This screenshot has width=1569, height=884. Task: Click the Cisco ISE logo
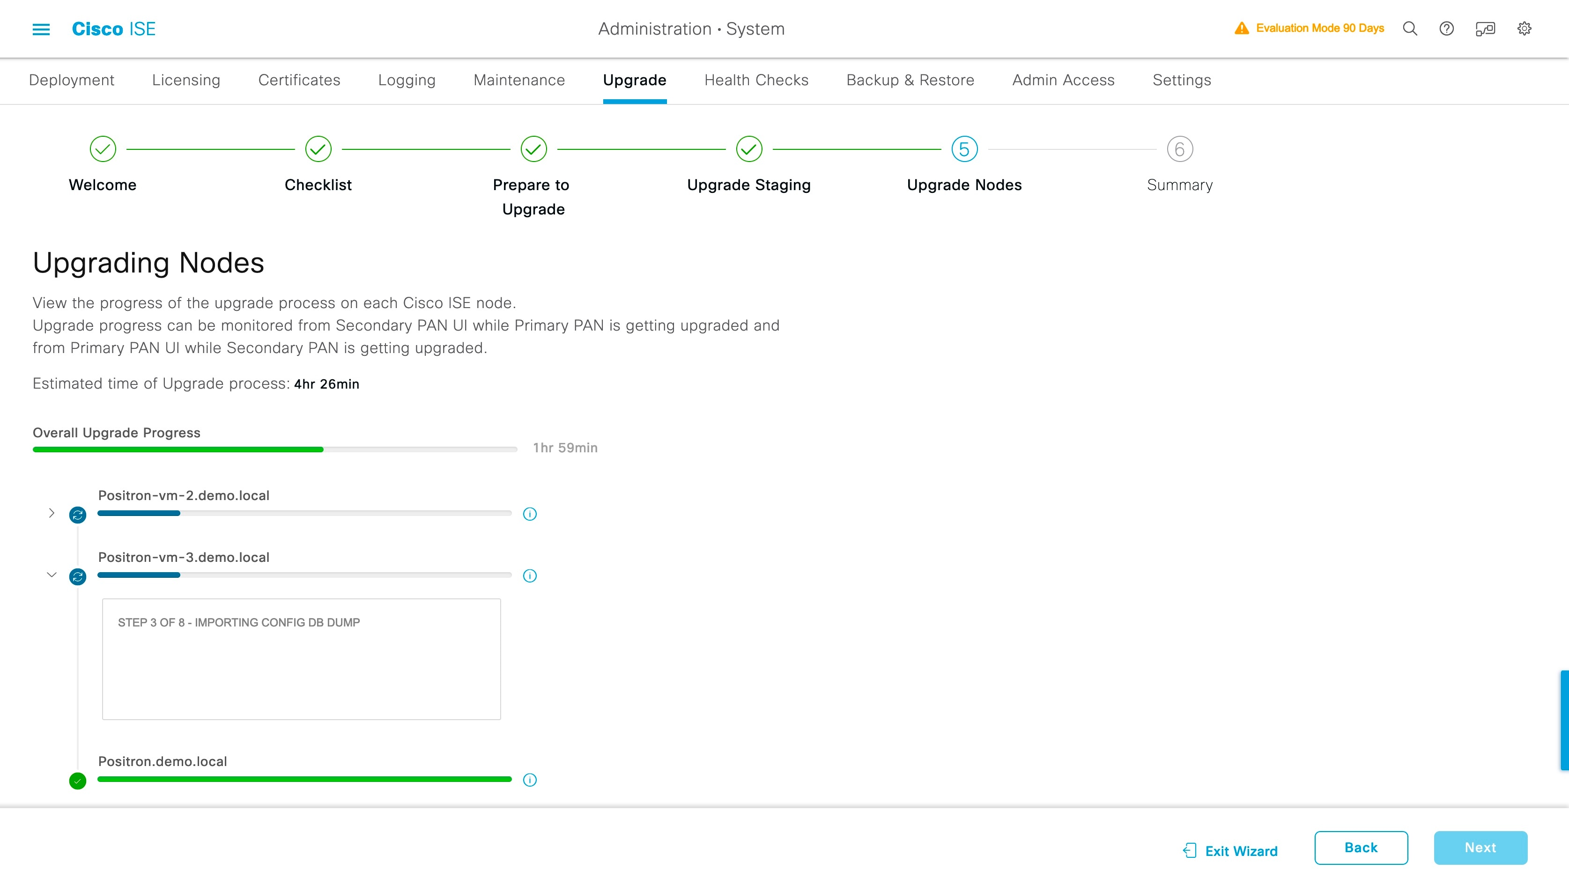(x=114, y=29)
